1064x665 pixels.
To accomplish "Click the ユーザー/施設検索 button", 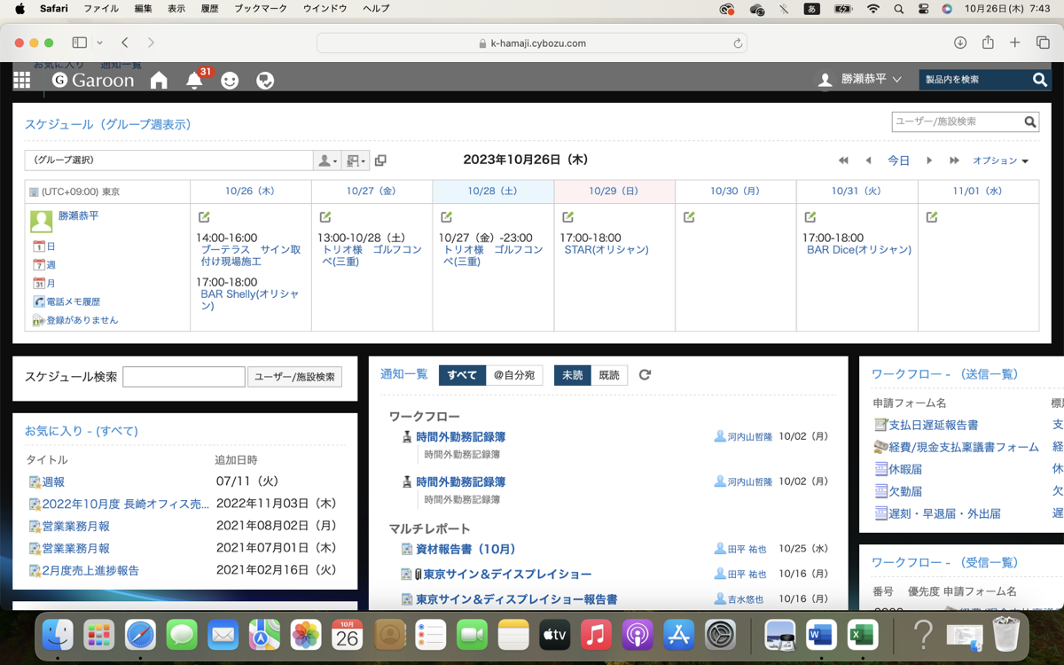I will tap(294, 377).
